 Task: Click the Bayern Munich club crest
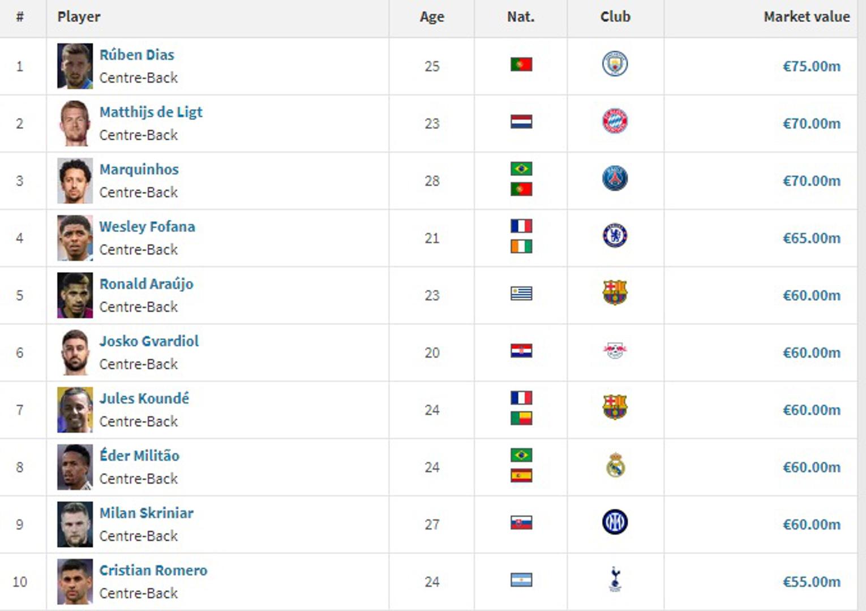tap(615, 122)
